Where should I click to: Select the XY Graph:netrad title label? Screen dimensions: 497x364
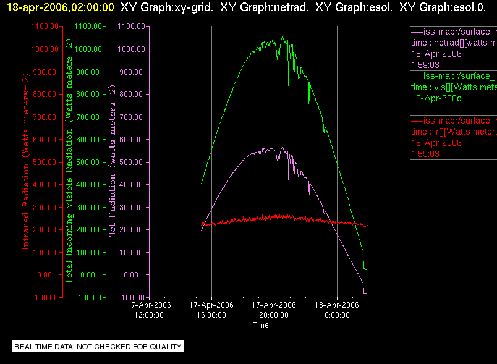(264, 7)
